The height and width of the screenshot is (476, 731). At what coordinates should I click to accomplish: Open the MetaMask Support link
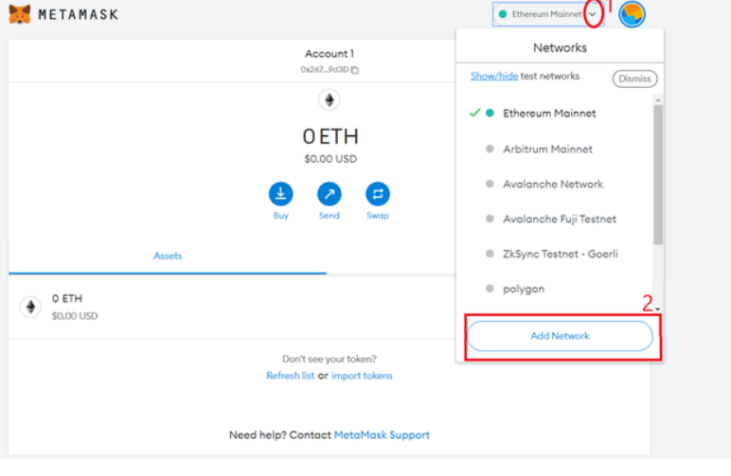click(x=382, y=435)
